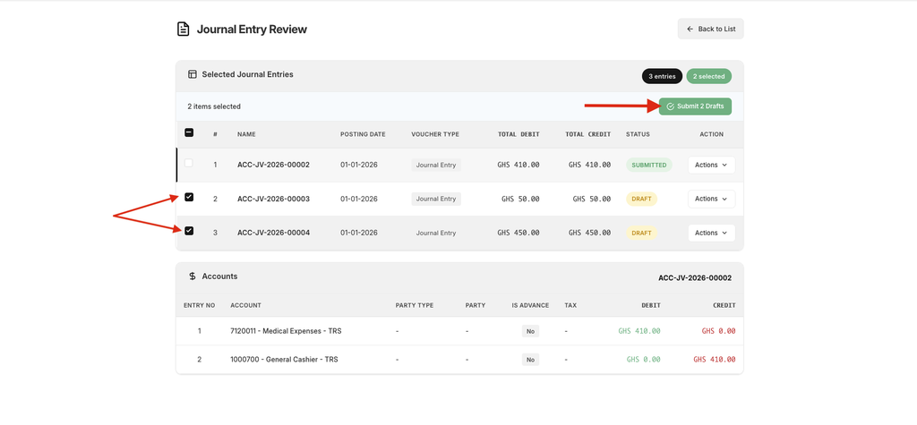Click the Submit 2 Drafts button
This screenshot has width=917, height=425.
[695, 106]
